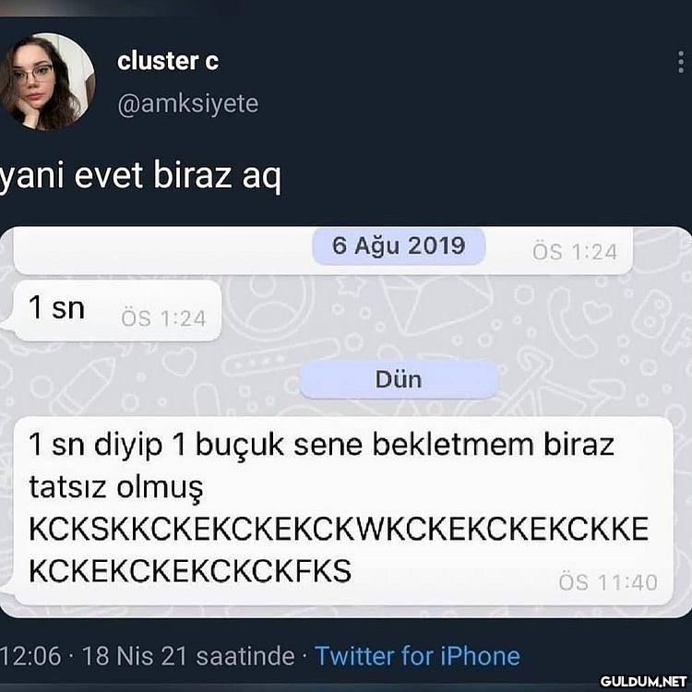Tap the KCKSKKCKEKC laughter text line
The image size is (692, 692).
(339, 529)
